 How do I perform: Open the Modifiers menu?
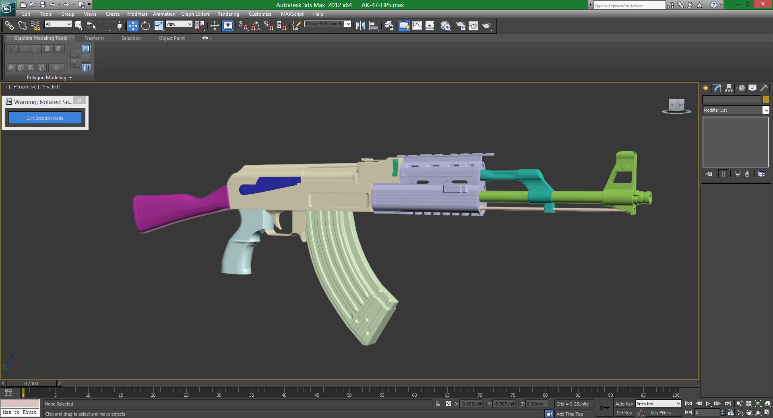coord(137,14)
